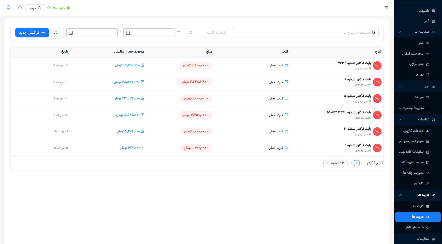Click the خروج logout button

pos(35,8)
